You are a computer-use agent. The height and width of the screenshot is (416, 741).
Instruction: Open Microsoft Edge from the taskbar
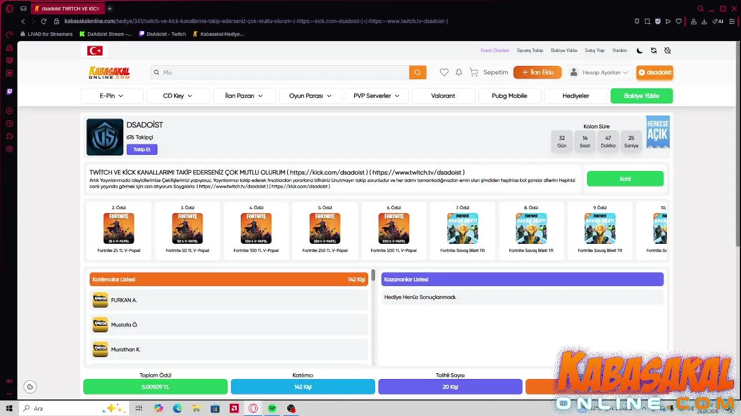coord(177,408)
